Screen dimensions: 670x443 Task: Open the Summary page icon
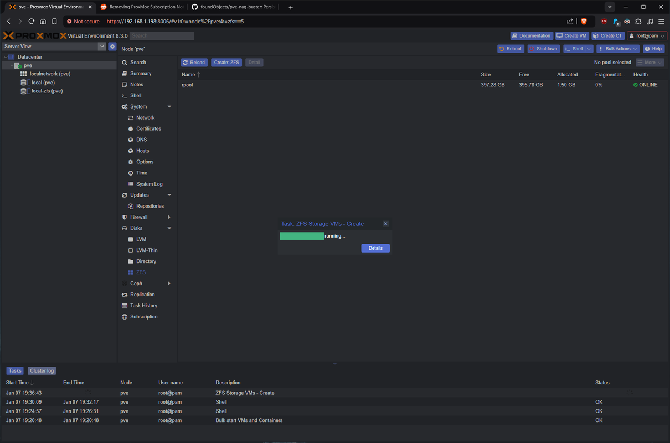coord(125,73)
